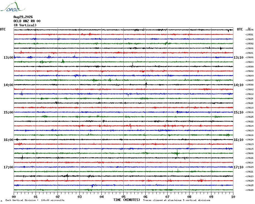Click the 08 minute tick label
The width and height of the screenshot is (255, 204).
(189, 197)
